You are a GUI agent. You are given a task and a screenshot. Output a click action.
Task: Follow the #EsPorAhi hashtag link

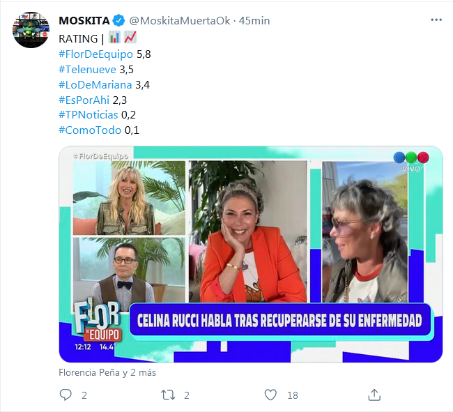click(84, 100)
